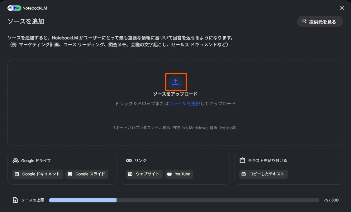Add a YouTube link source
Image resolution: width=351 pixels, height=212 pixels.
point(179,174)
